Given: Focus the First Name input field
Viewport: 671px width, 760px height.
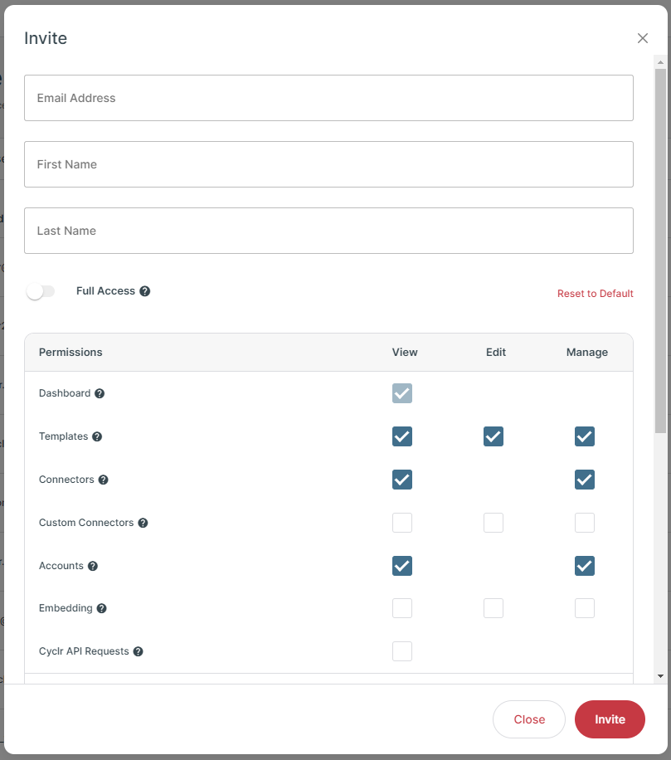Looking at the screenshot, I should pyautogui.click(x=328, y=164).
